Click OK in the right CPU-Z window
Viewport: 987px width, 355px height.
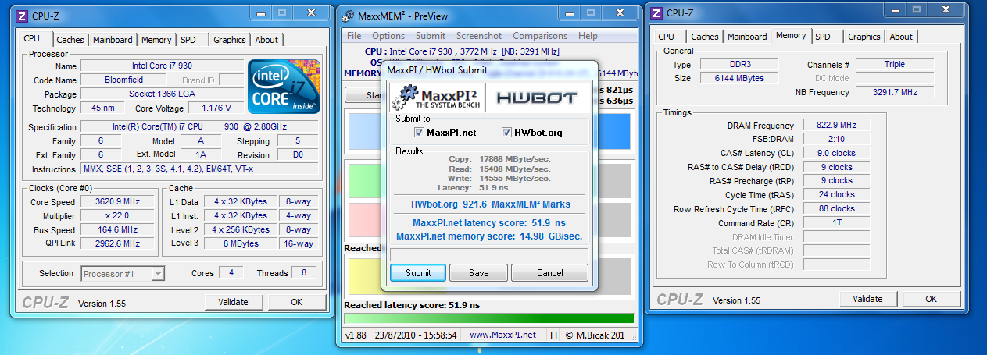[931, 298]
